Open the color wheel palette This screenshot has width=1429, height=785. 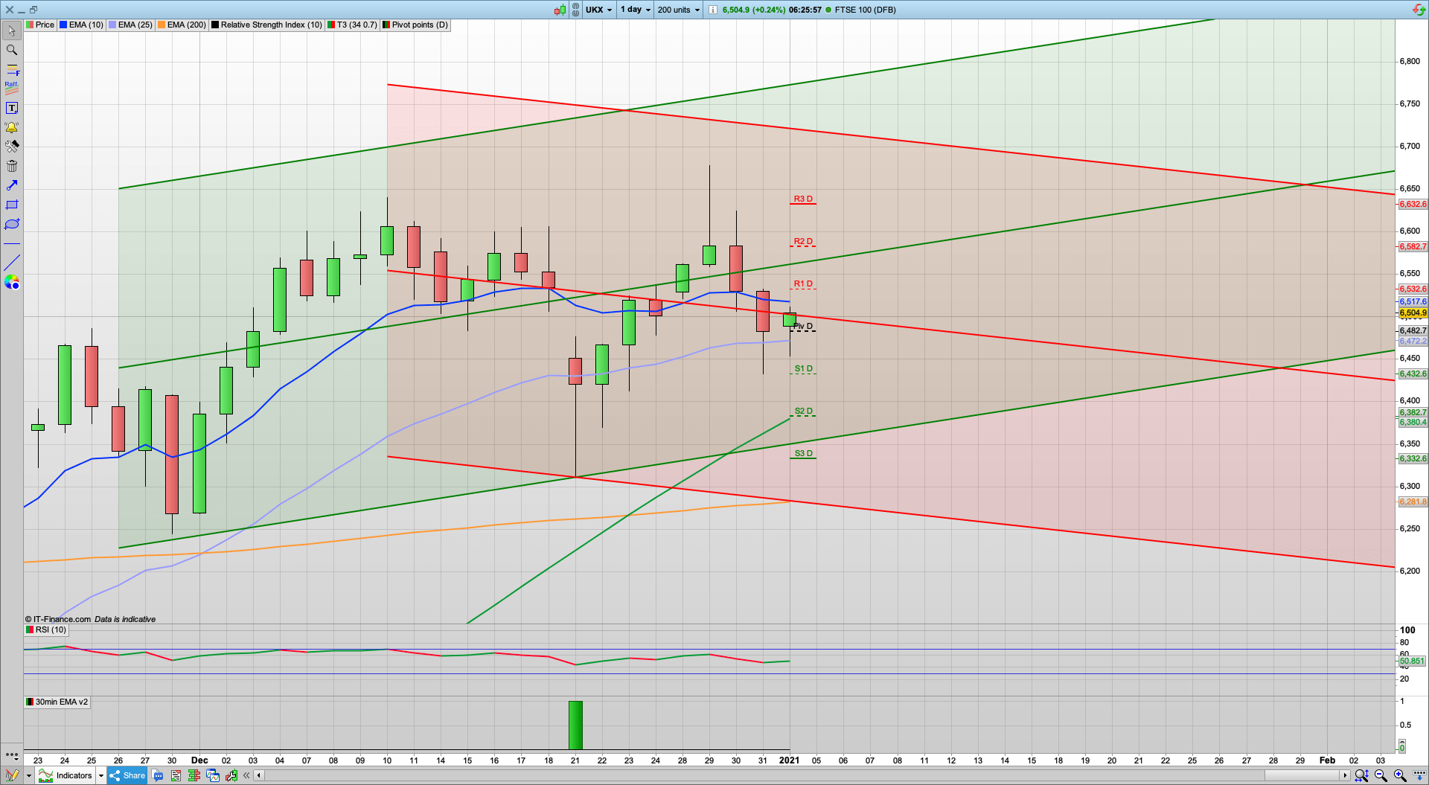point(12,282)
